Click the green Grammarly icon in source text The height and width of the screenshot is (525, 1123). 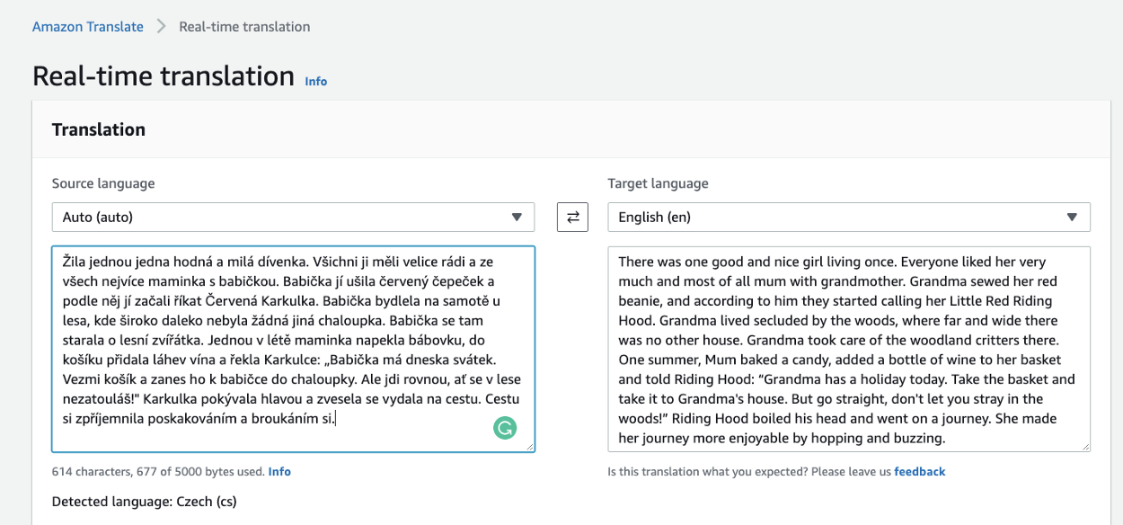click(x=505, y=429)
